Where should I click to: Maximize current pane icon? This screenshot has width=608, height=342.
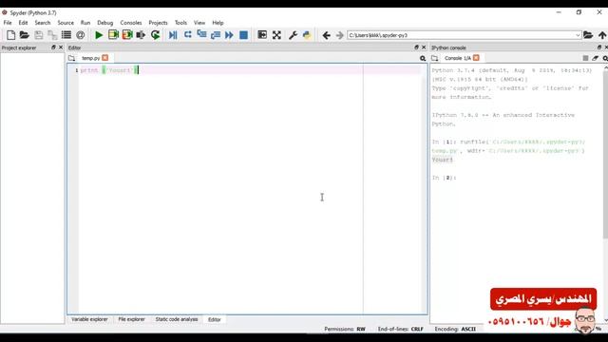pyautogui.click(x=262, y=35)
